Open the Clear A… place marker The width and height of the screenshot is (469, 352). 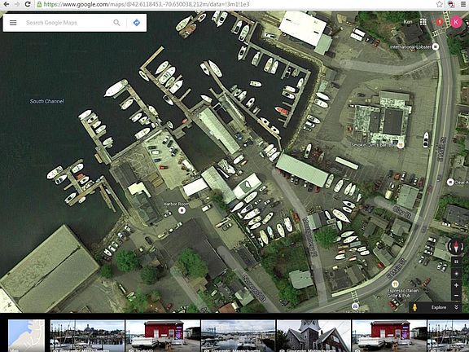point(450,182)
